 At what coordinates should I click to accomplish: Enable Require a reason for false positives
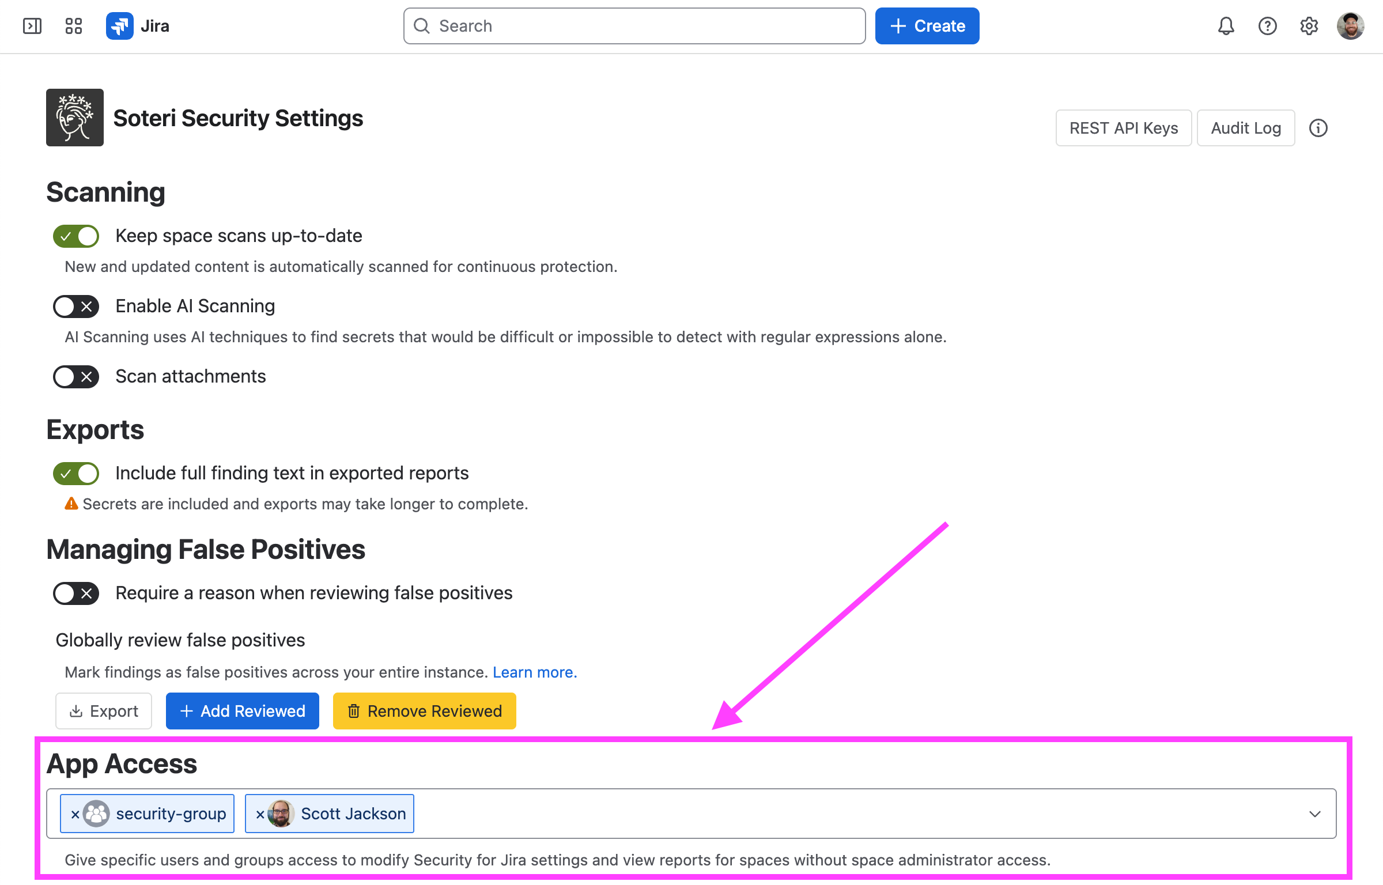(x=76, y=593)
